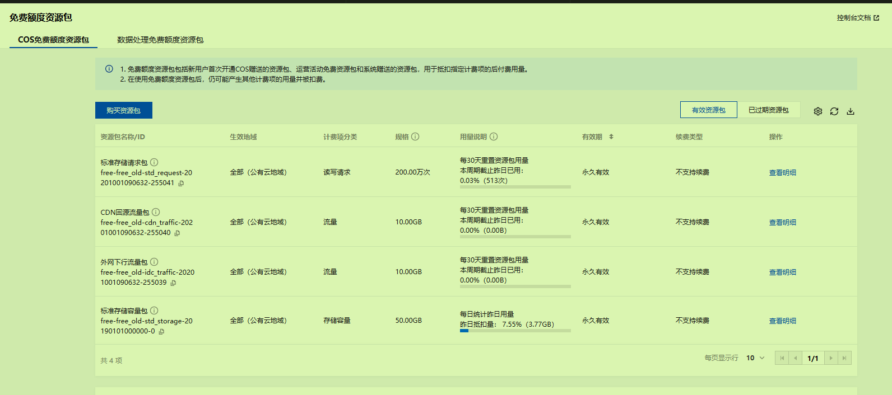
Task: Open the table column settings gear icon
Action: coord(818,111)
